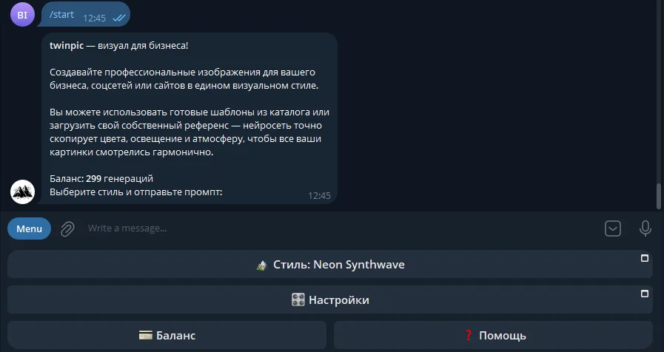
Task: Click the Выберите стиль и отправьте промпт text
Action: (x=136, y=192)
